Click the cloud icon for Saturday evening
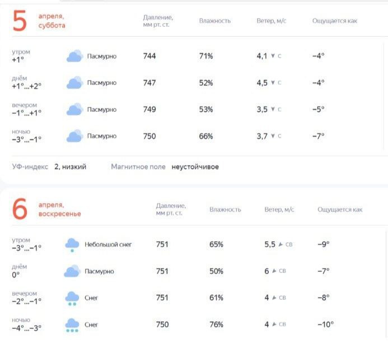Image resolution: width=388 pixels, height=344 pixels. coord(74,110)
